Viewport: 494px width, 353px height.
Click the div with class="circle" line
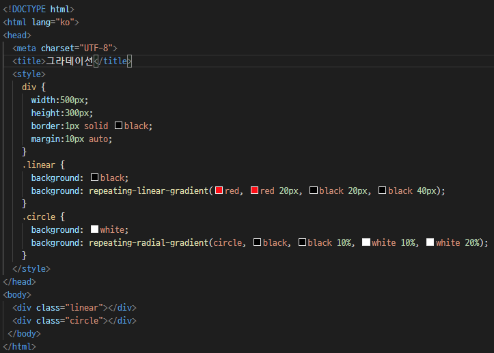click(74, 320)
